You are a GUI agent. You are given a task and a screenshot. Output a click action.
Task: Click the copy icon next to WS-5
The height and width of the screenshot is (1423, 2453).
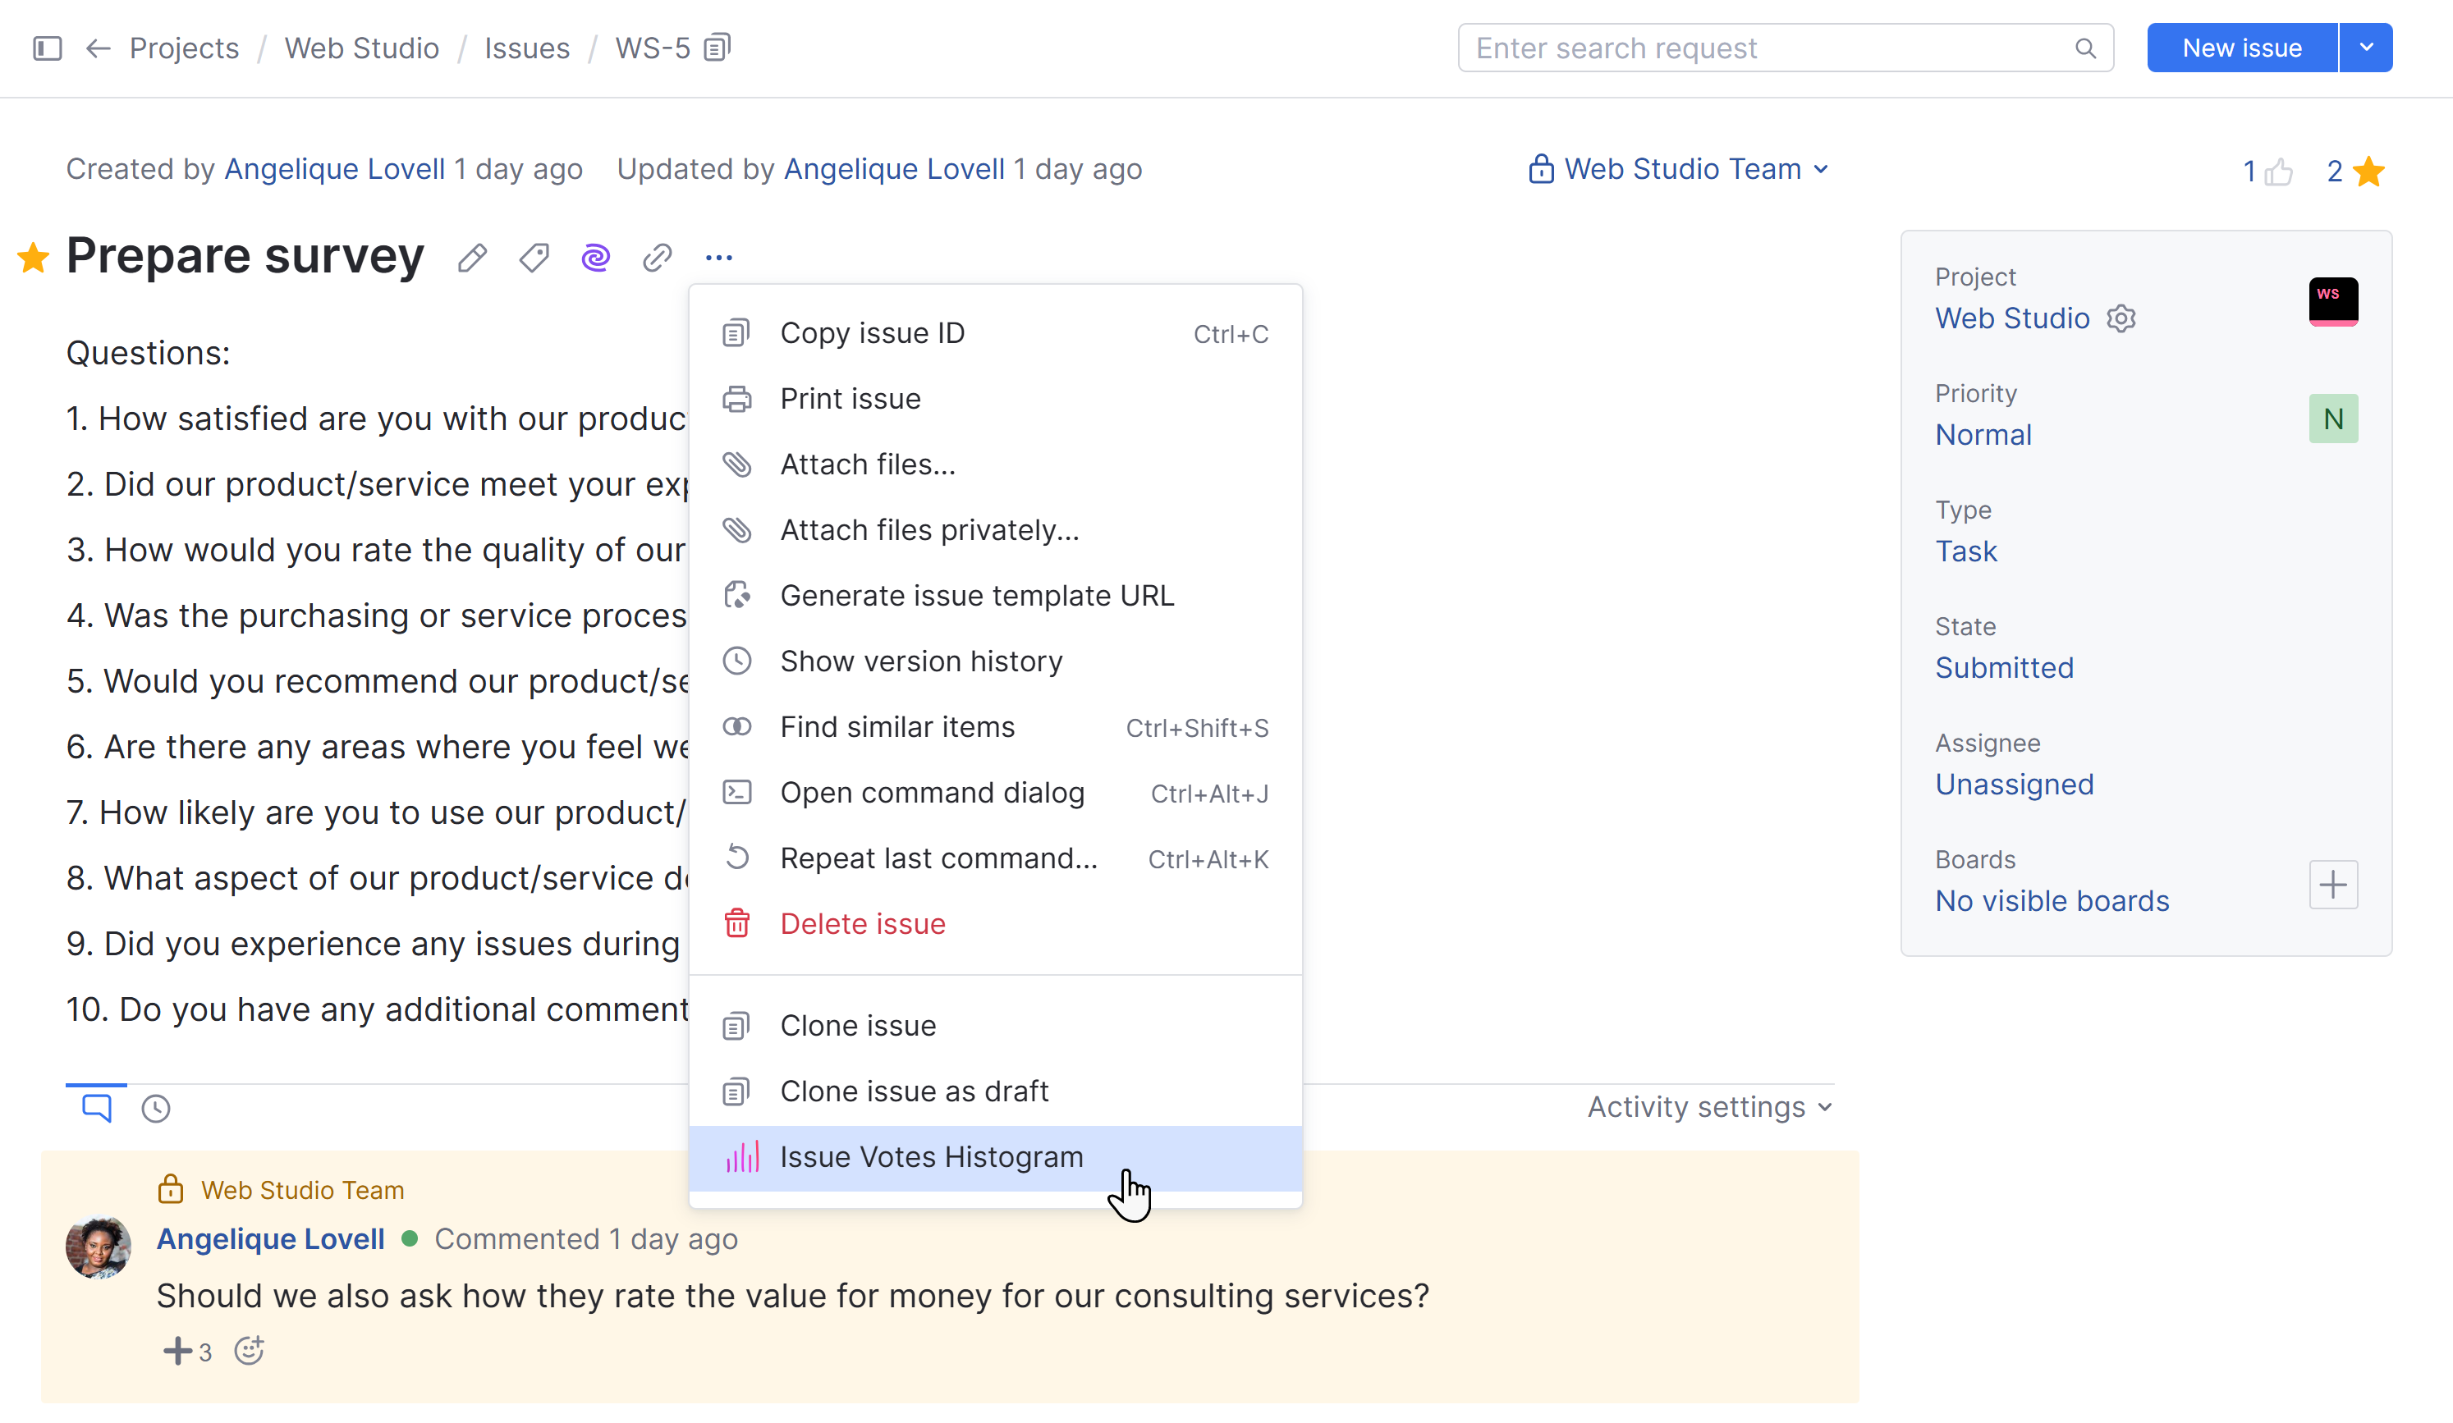pyautogui.click(x=718, y=48)
